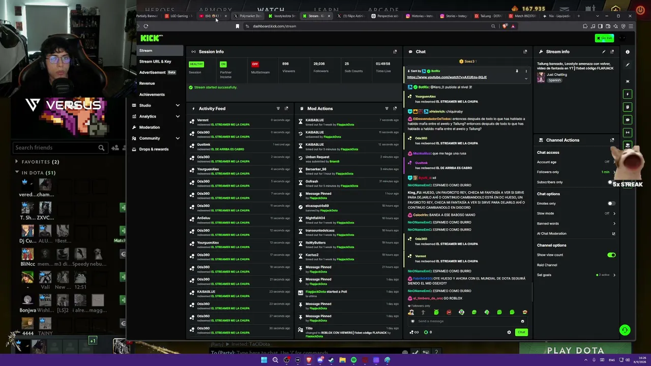
Task: Open pinned message three-dot menu
Action: 526,71
